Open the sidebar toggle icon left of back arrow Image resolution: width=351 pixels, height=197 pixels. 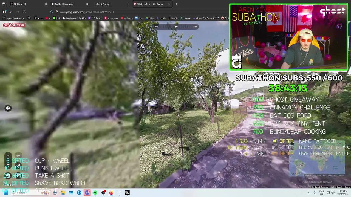[4, 12]
